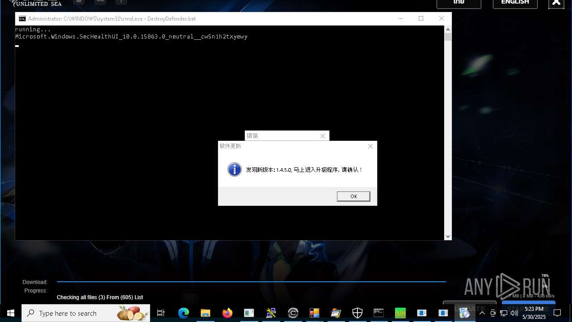
Task: Open the notification center
Action: [557, 313]
